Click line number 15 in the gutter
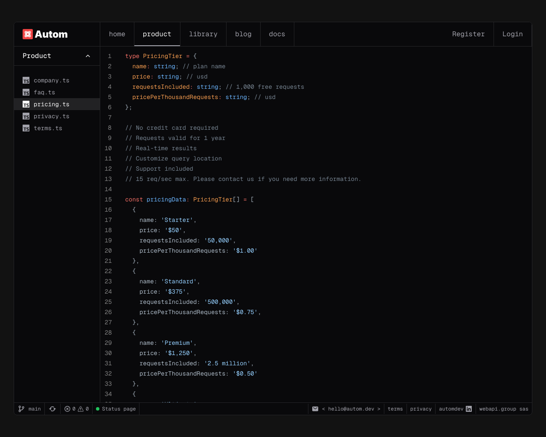This screenshot has width=546, height=437. click(x=108, y=199)
